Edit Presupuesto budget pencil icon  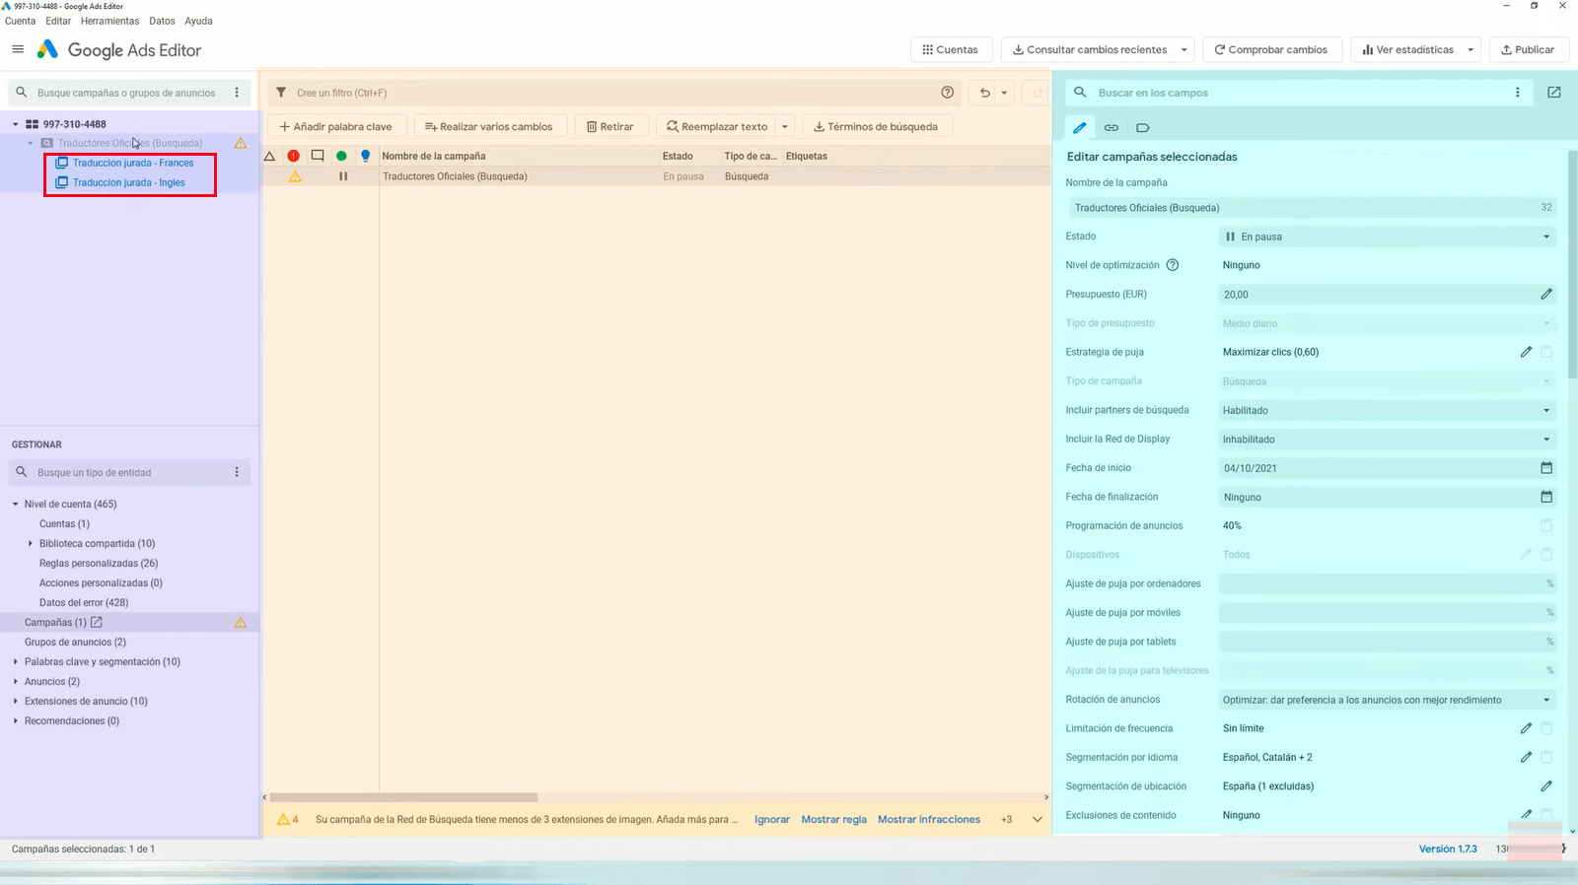pyautogui.click(x=1546, y=294)
